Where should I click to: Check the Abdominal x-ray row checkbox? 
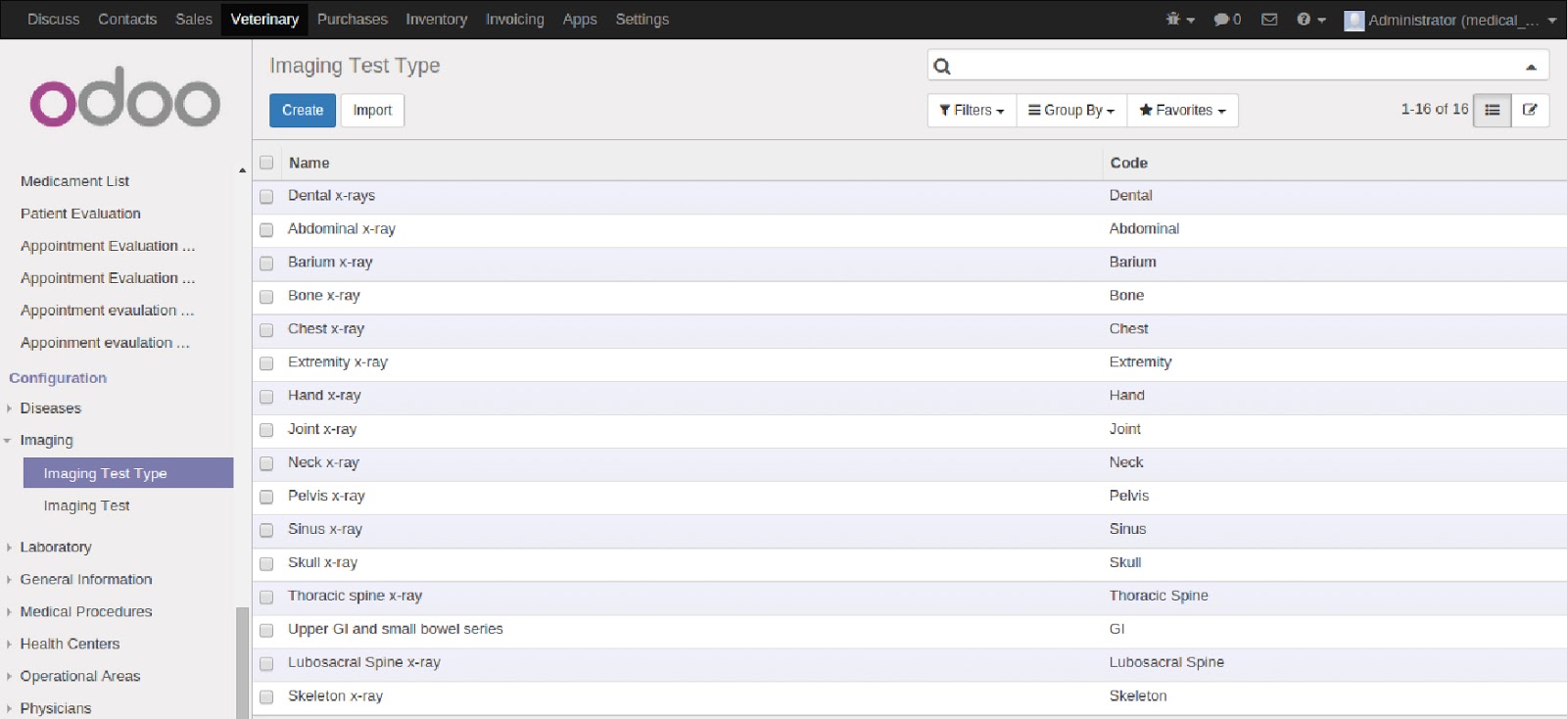266,229
